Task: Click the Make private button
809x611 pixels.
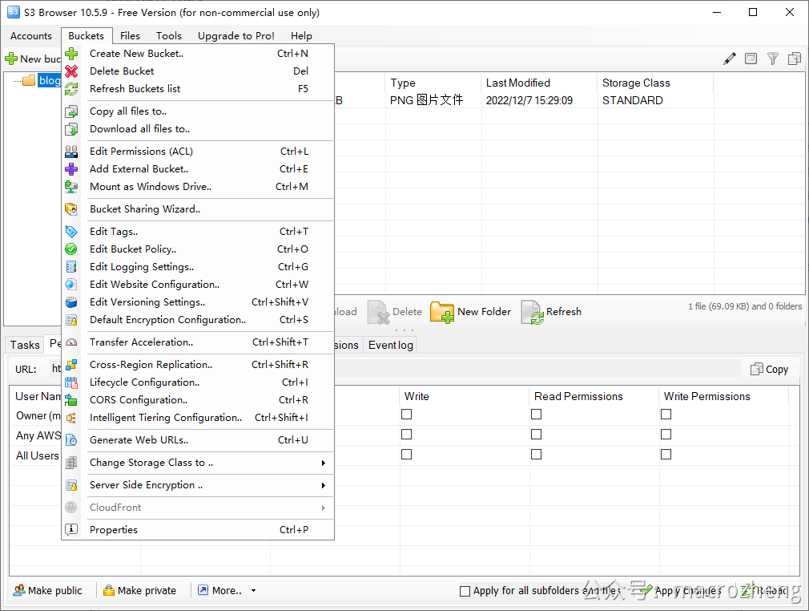Action: [140, 590]
